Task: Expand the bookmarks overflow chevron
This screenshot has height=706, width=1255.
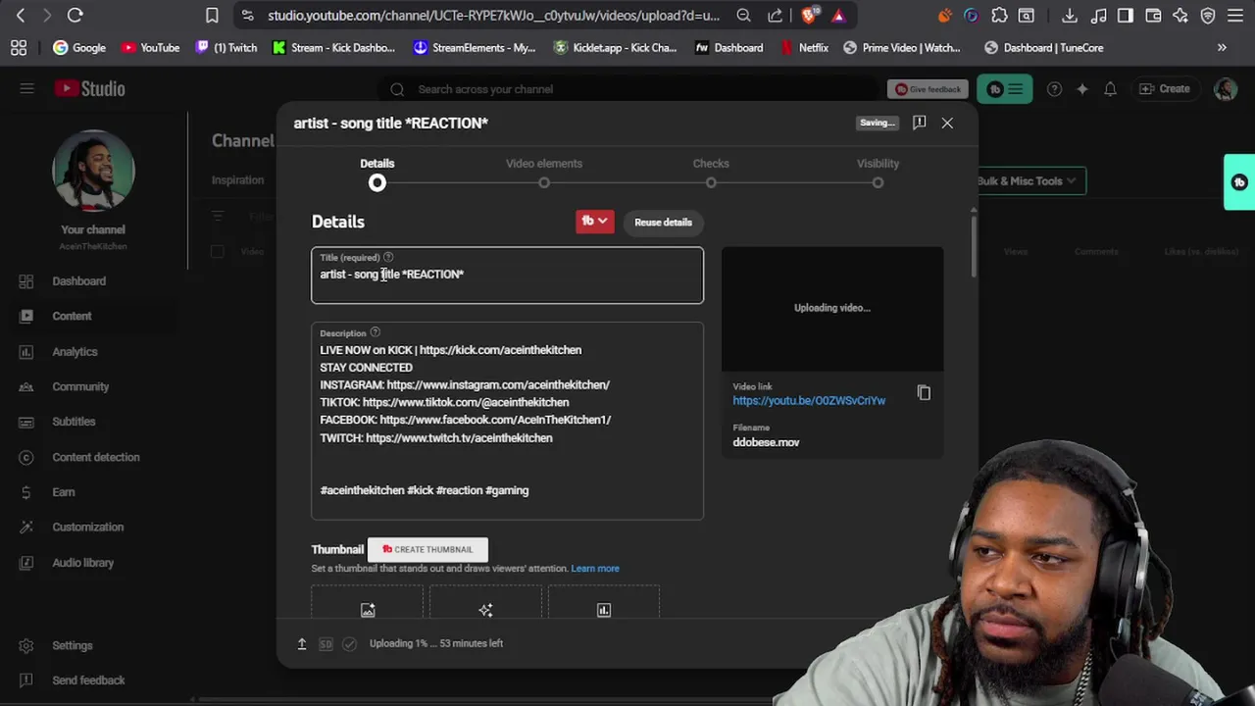Action: [x=1222, y=47]
